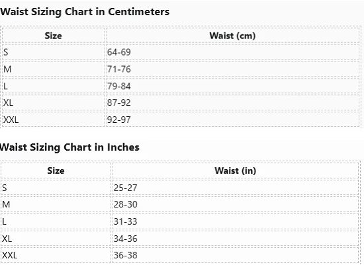Select the 28-30 inches cell
This screenshot has width=364, height=265.
235,204
